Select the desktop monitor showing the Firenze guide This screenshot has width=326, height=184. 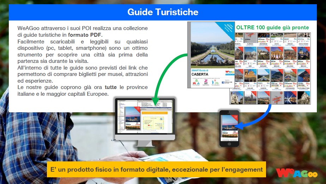145,122
